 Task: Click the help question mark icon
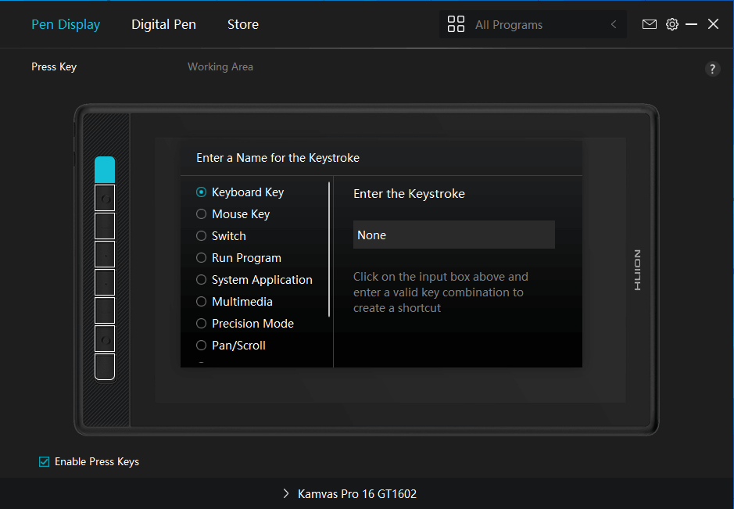[x=712, y=69]
